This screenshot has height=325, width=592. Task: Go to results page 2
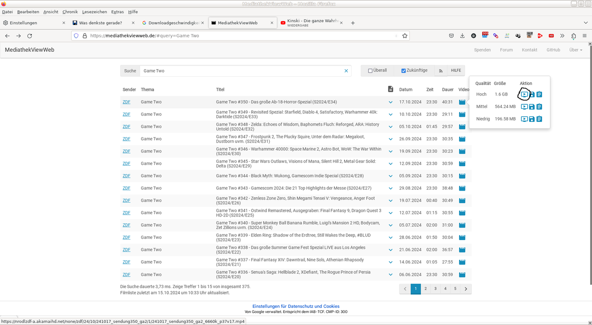[425, 289]
